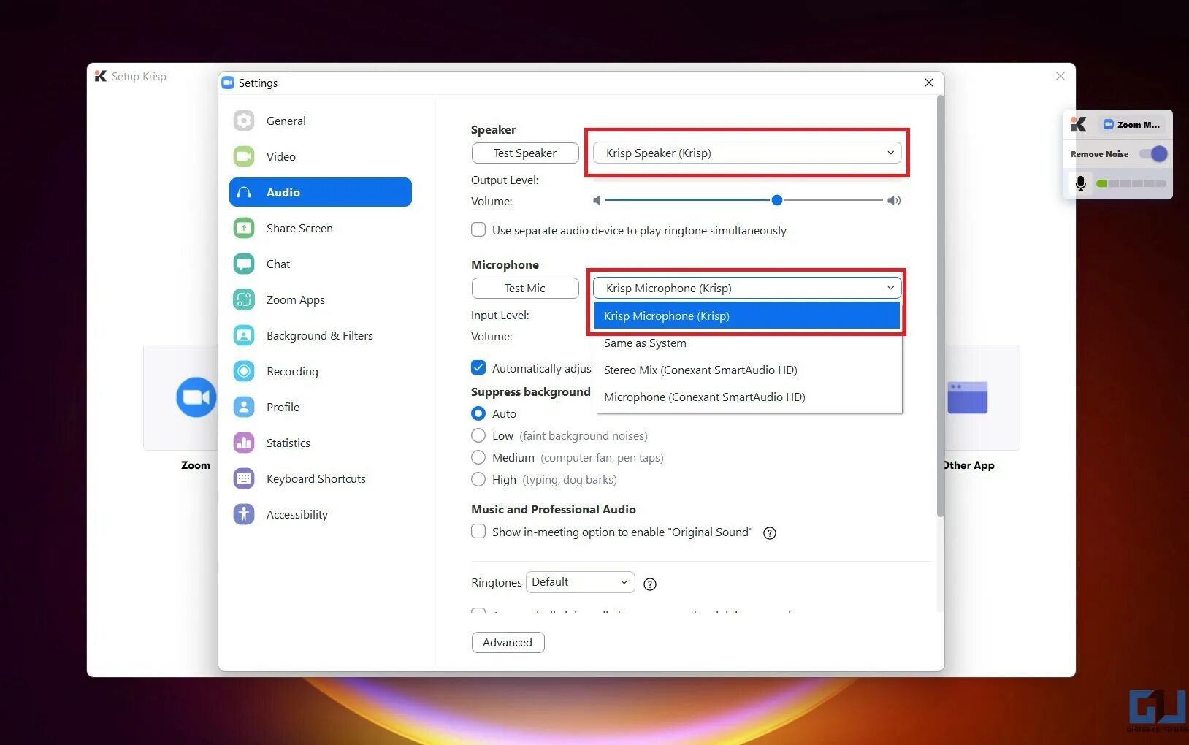Screen dimensions: 1189x745
Task: Click the microphone icon in Krisp widget
Action: pos(1081,183)
